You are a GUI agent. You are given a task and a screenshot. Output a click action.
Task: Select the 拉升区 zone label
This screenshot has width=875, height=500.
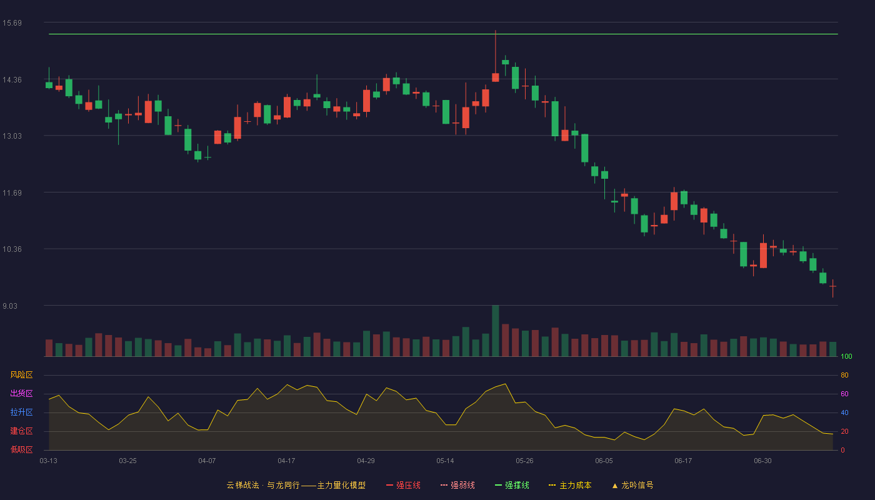(21, 412)
